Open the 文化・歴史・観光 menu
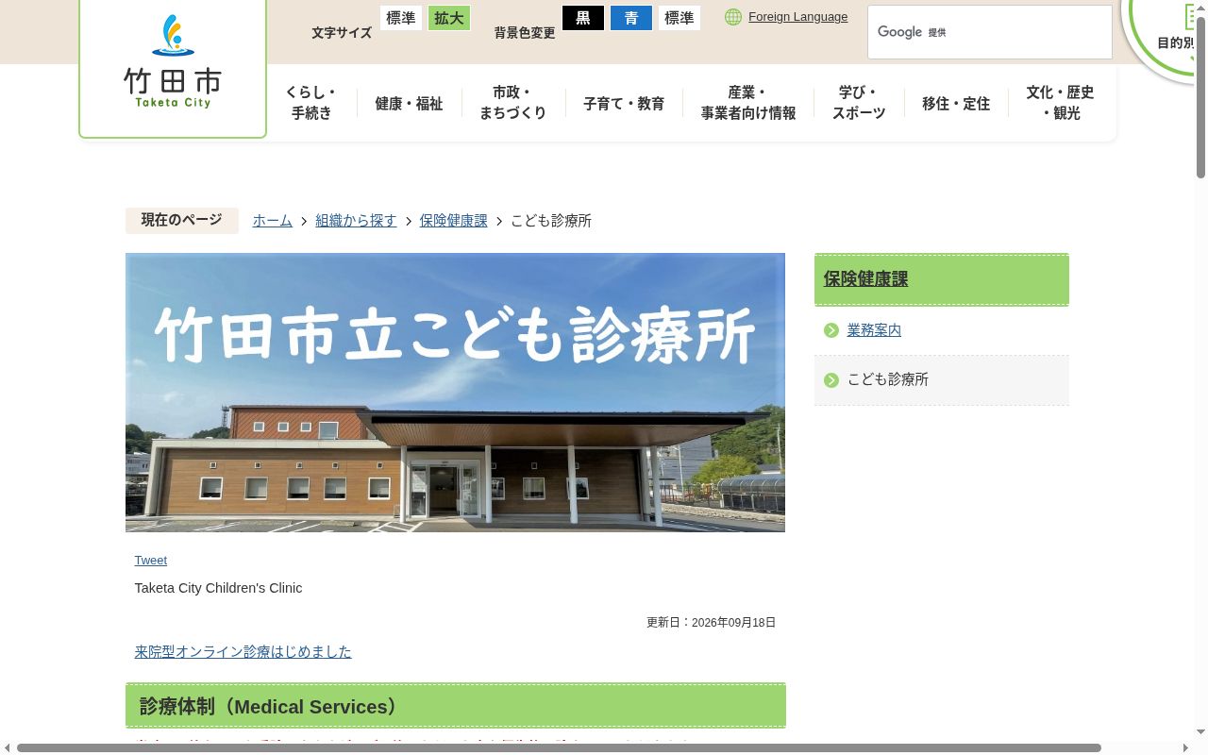This screenshot has height=755, width=1208. (1061, 103)
